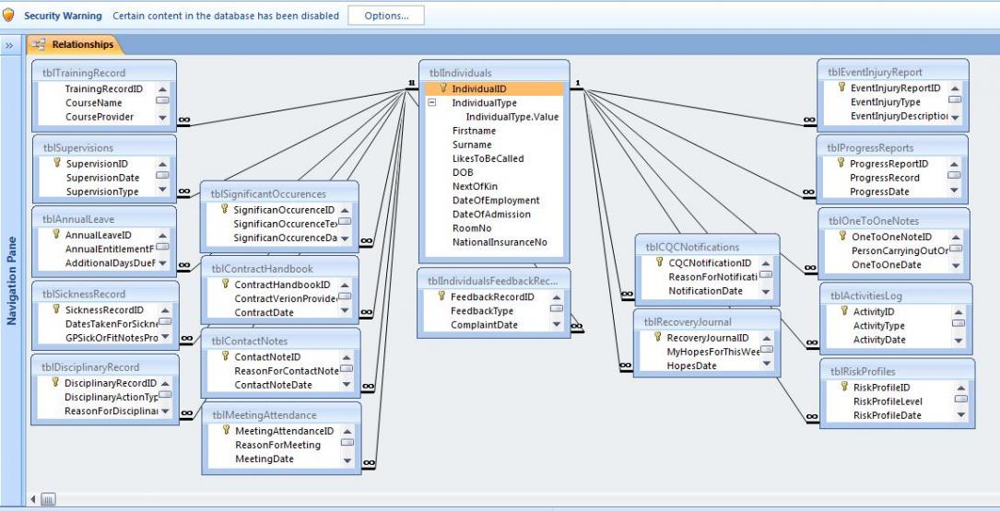The height and width of the screenshot is (511, 1000).
Task: Click the key icon beside OneToOneNoteID
Action: [842, 236]
